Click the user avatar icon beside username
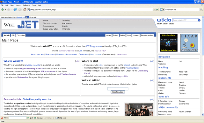 tap(27, 17)
